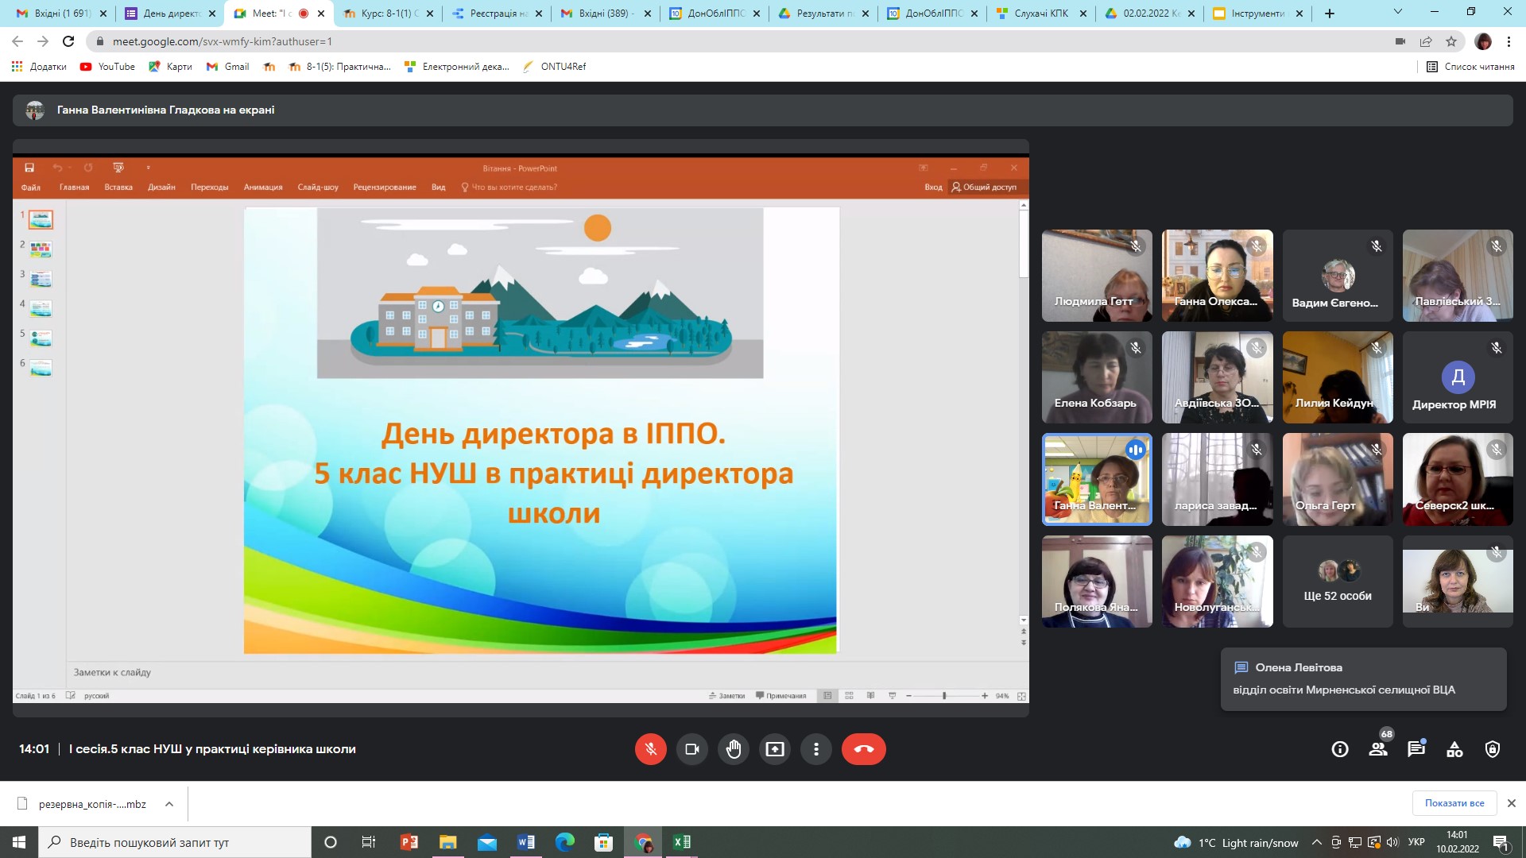This screenshot has width=1526, height=858.
Task: Open Meet more options menu
Action: [816, 749]
